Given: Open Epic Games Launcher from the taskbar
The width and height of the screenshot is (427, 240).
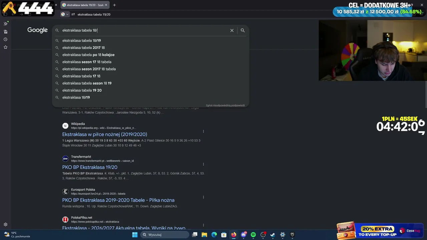Looking at the screenshot, I should click(x=292, y=235).
